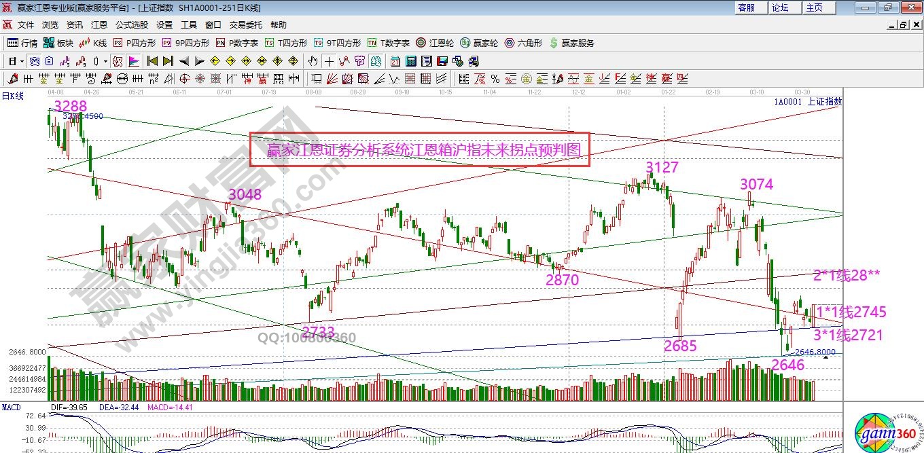The width and height of the screenshot is (924, 453).
Task: Open the 公式选股 menu
Action: (131, 25)
